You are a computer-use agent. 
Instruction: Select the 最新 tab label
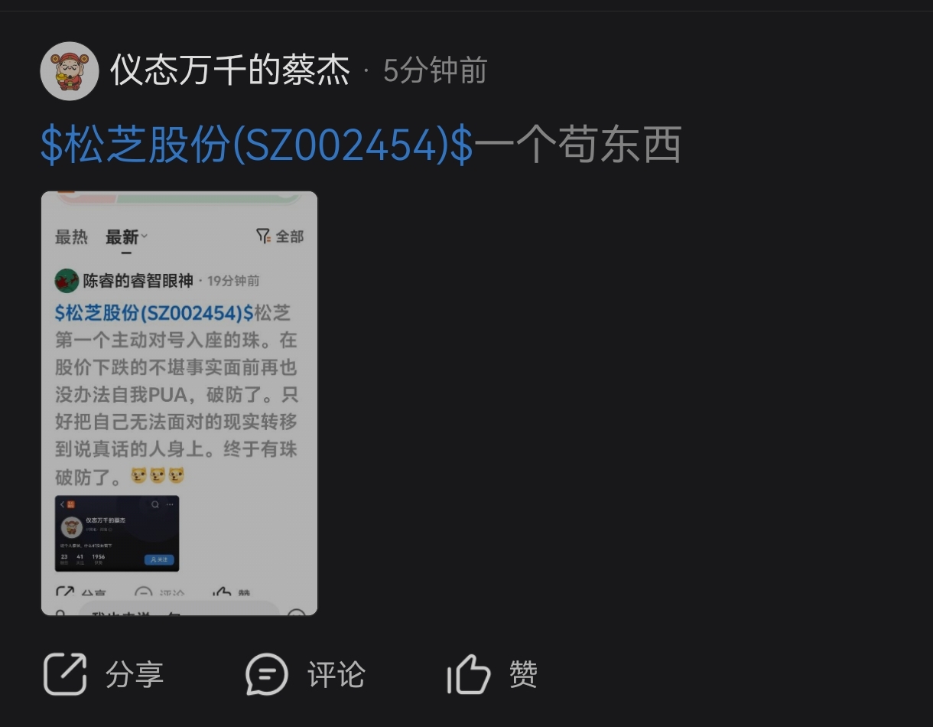[x=122, y=237]
